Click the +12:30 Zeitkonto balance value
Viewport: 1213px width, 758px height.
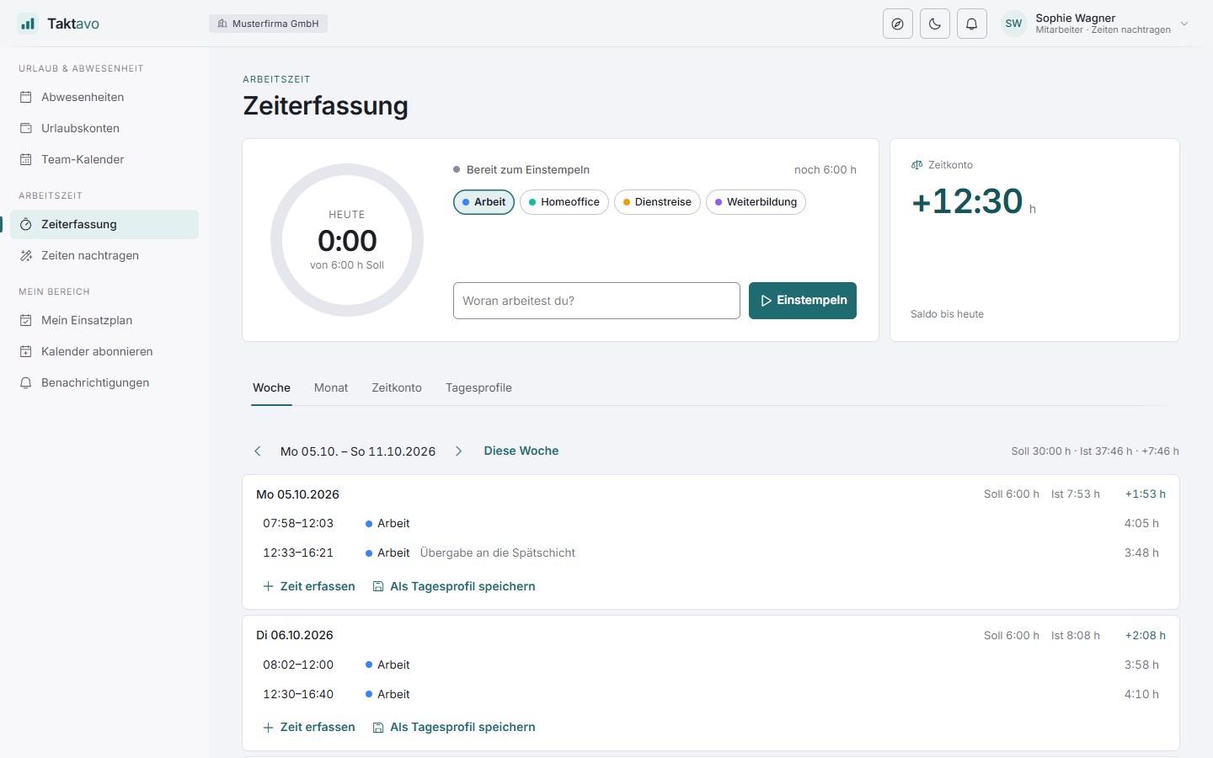click(x=967, y=202)
